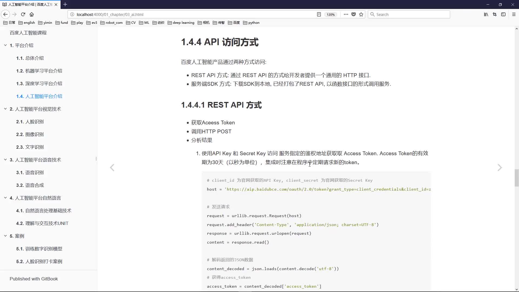Open the ML bookmarks folder
Screen dimensions: 519x292
(144, 23)
